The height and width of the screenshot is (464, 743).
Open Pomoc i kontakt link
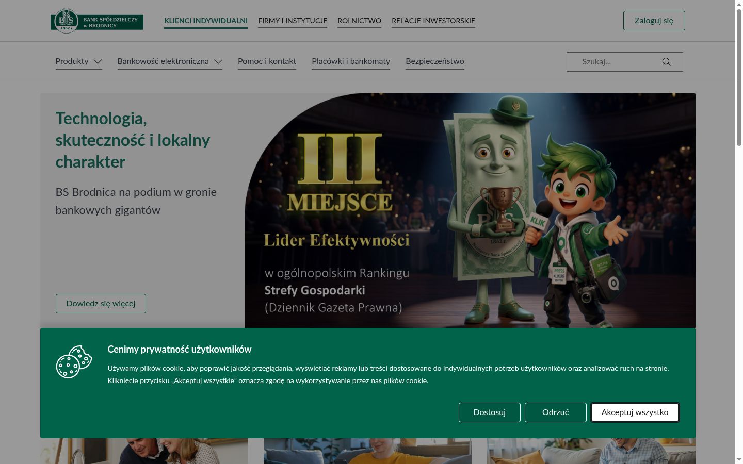point(267,61)
